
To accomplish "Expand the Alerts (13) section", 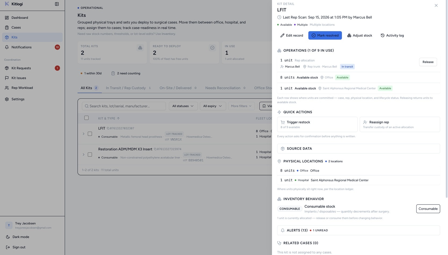I will point(359,231).
